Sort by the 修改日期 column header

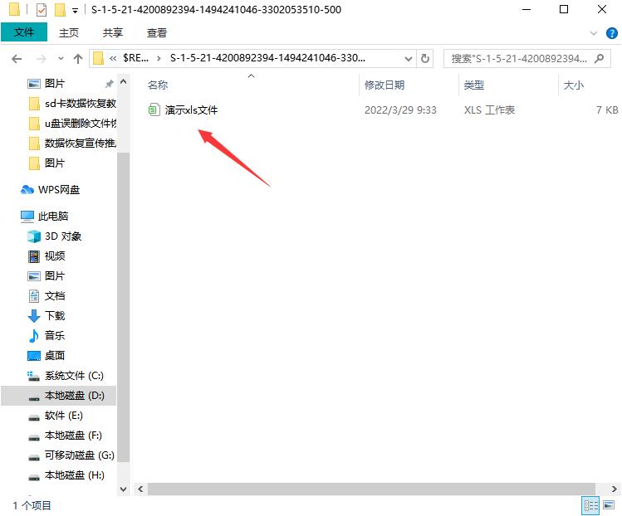[384, 85]
